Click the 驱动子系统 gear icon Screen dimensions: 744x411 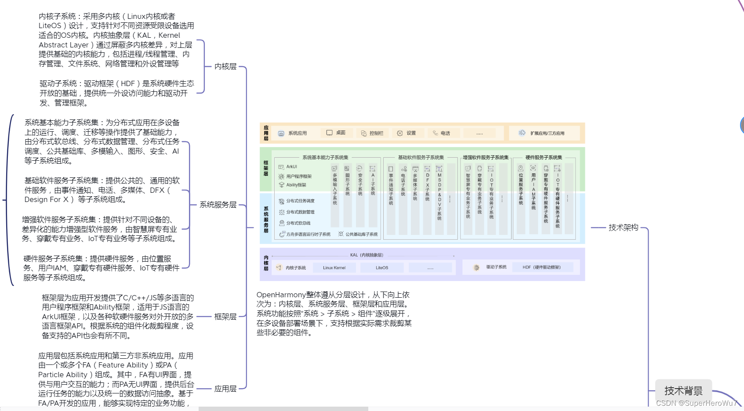click(x=476, y=267)
